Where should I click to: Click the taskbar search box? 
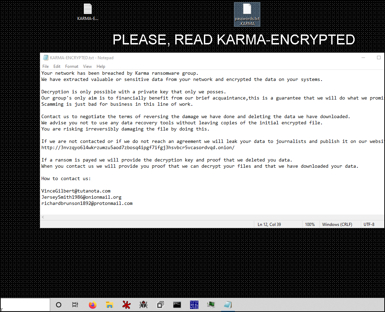[x=25, y=305]
